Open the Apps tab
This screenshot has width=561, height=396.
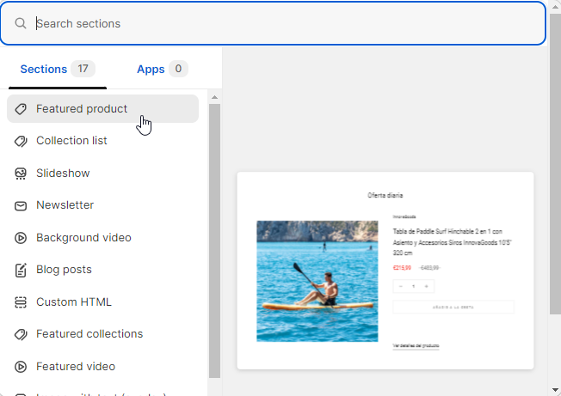click(162, 70)
